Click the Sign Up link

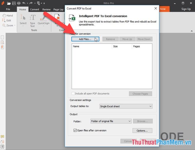186,9
